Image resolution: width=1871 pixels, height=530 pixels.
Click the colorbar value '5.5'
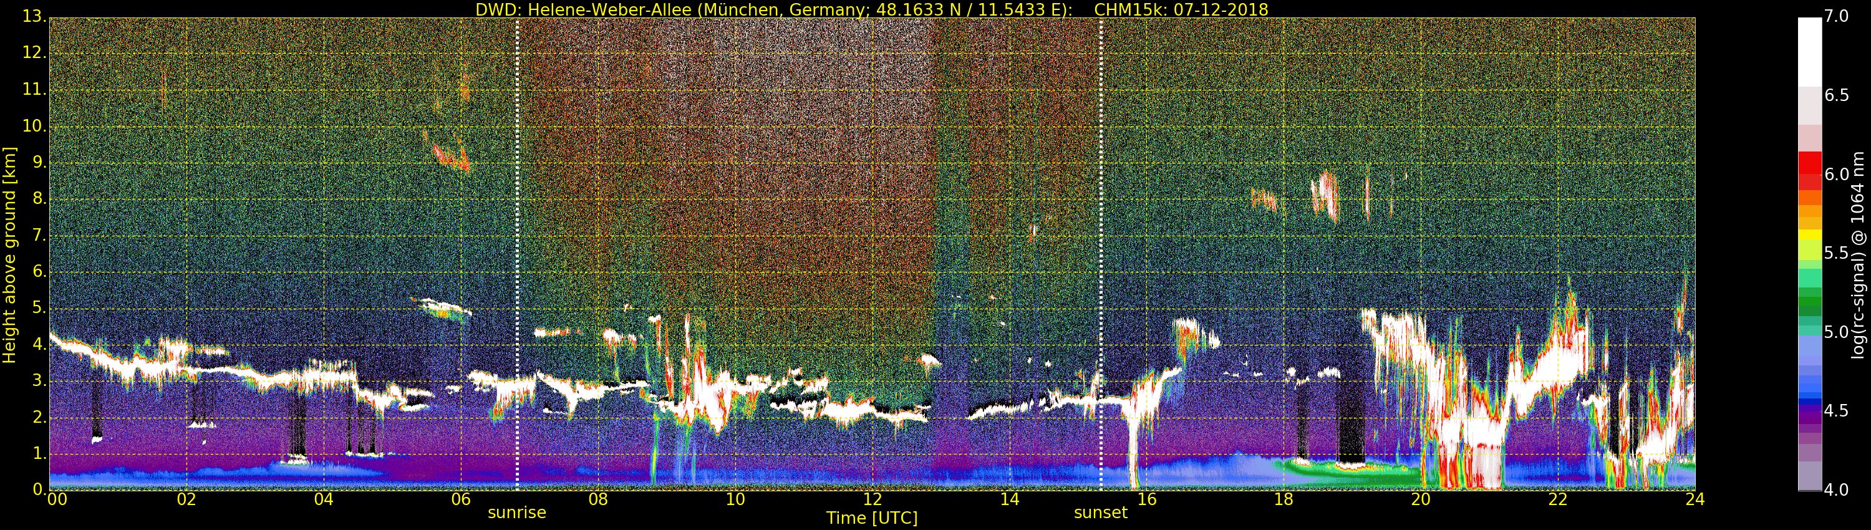1837,253
